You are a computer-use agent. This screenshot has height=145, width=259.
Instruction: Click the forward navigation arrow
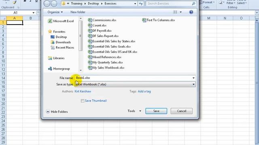pos(54,4)
